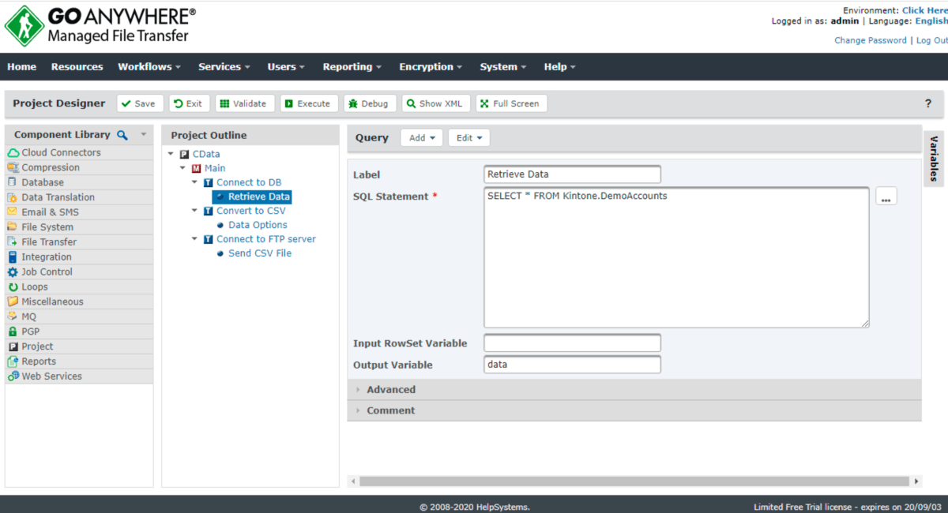Click the Exit toolbar button

pyautogui.click(x=189, y=103)
